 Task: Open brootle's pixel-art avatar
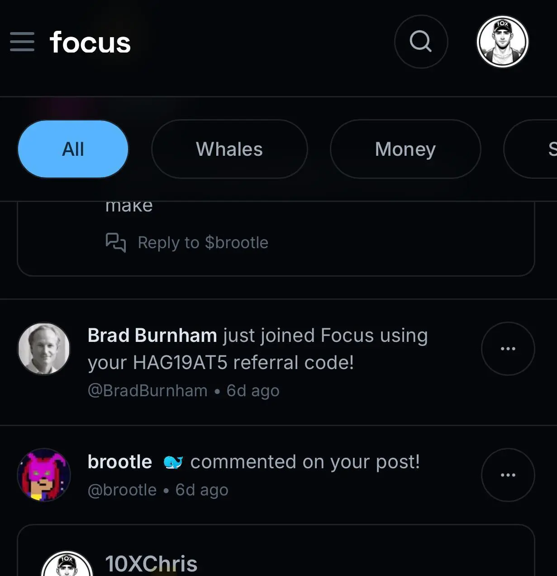coord(44,475)
